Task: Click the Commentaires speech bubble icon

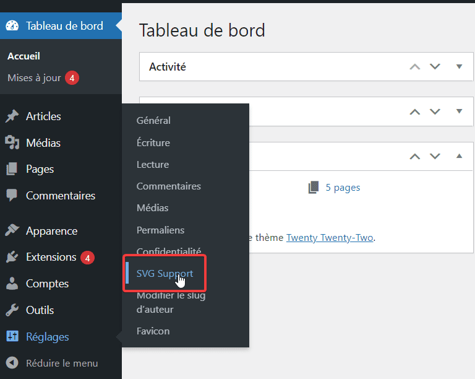Action: pos(12,195)
